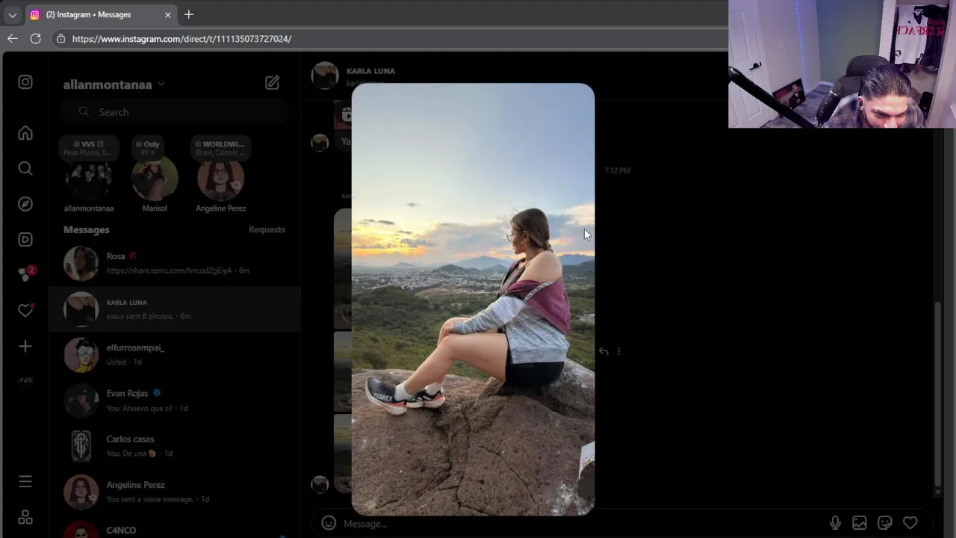Viewport: 956px width, 538px height.
Task: Click the chat scrollbar thumb
Action: click(938, 395)
